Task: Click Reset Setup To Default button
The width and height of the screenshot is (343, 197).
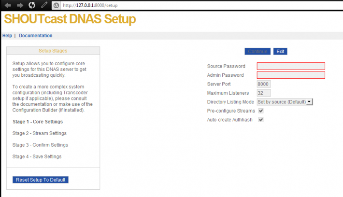Action: click(41, 180)
